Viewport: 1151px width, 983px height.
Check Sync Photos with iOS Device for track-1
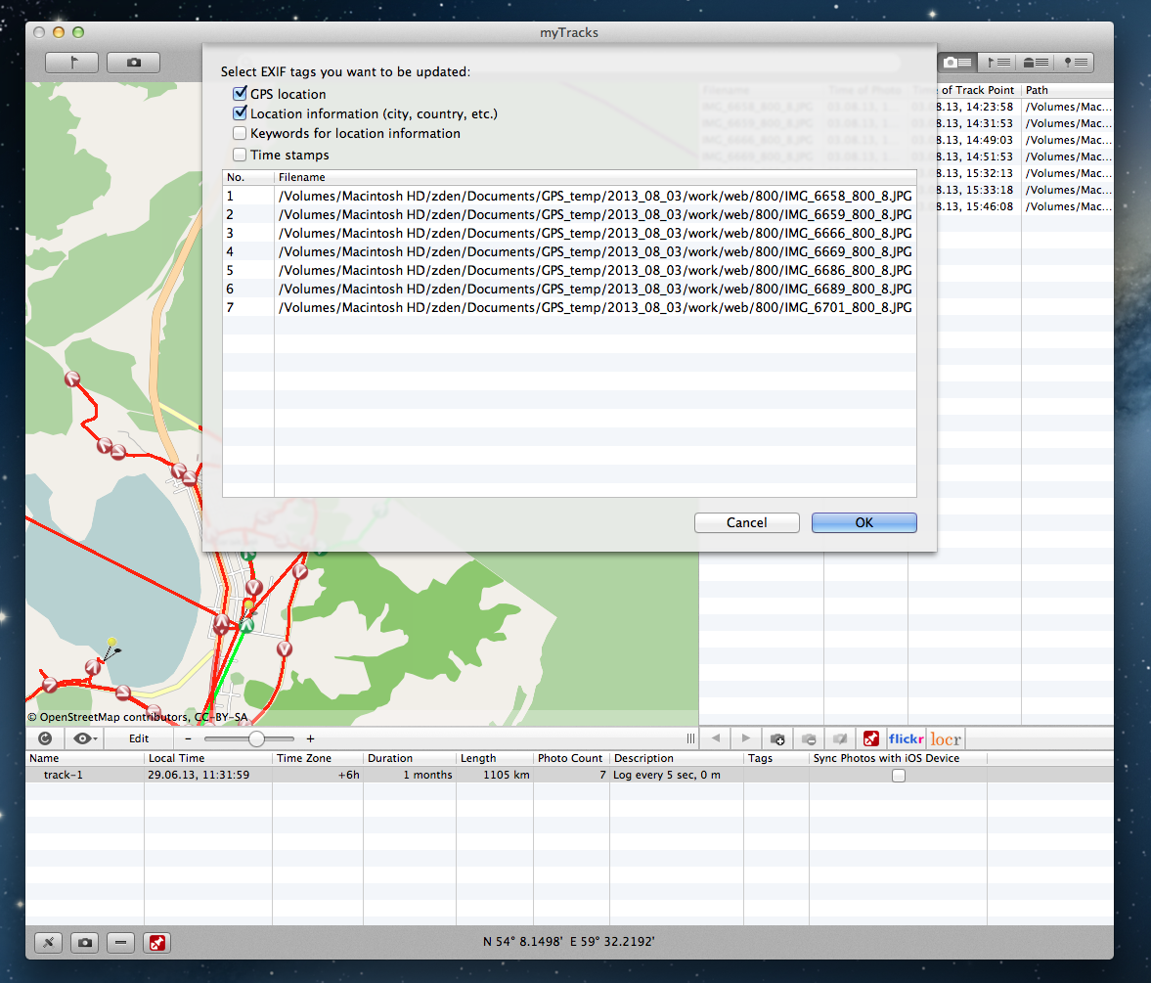coord(899,776)
